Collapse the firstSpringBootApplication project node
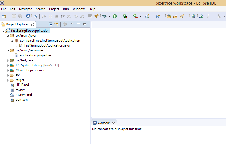This screenshot has height=144, width=226. [x=4, y=31]
